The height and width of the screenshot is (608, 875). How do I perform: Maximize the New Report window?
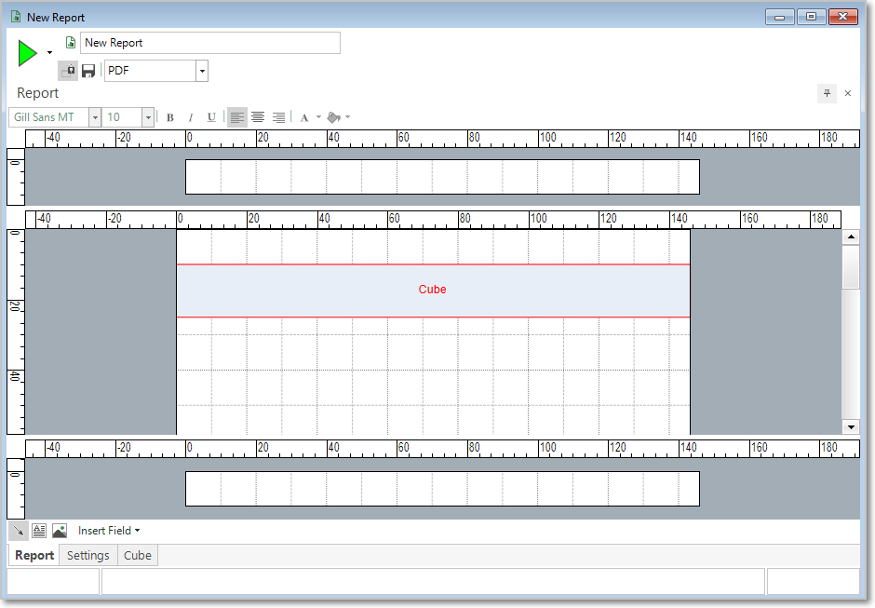(812, 18)
